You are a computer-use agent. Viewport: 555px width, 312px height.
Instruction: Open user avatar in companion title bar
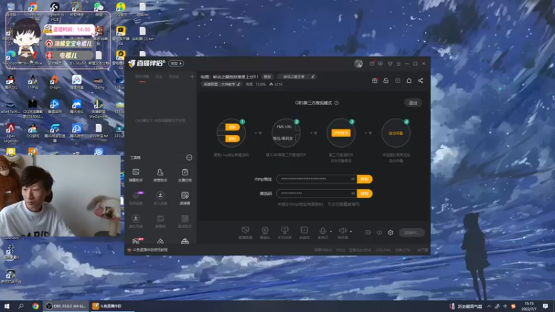[x=358, y=64]
